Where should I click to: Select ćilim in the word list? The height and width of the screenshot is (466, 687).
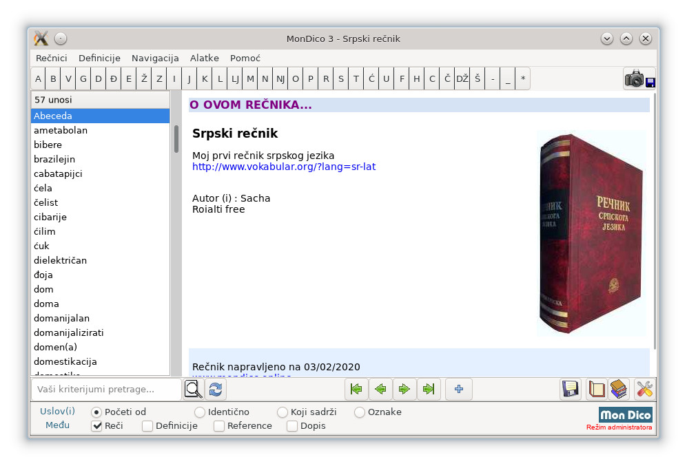click(101, 231)
